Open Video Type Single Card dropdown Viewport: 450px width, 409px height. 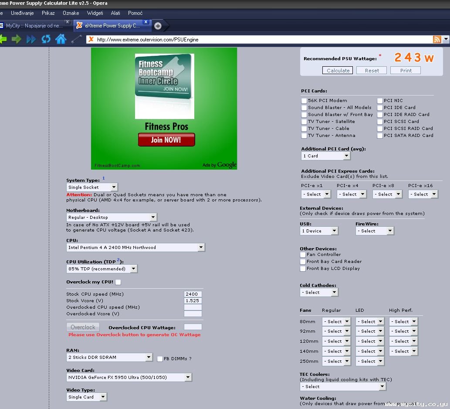coord(87,397)
